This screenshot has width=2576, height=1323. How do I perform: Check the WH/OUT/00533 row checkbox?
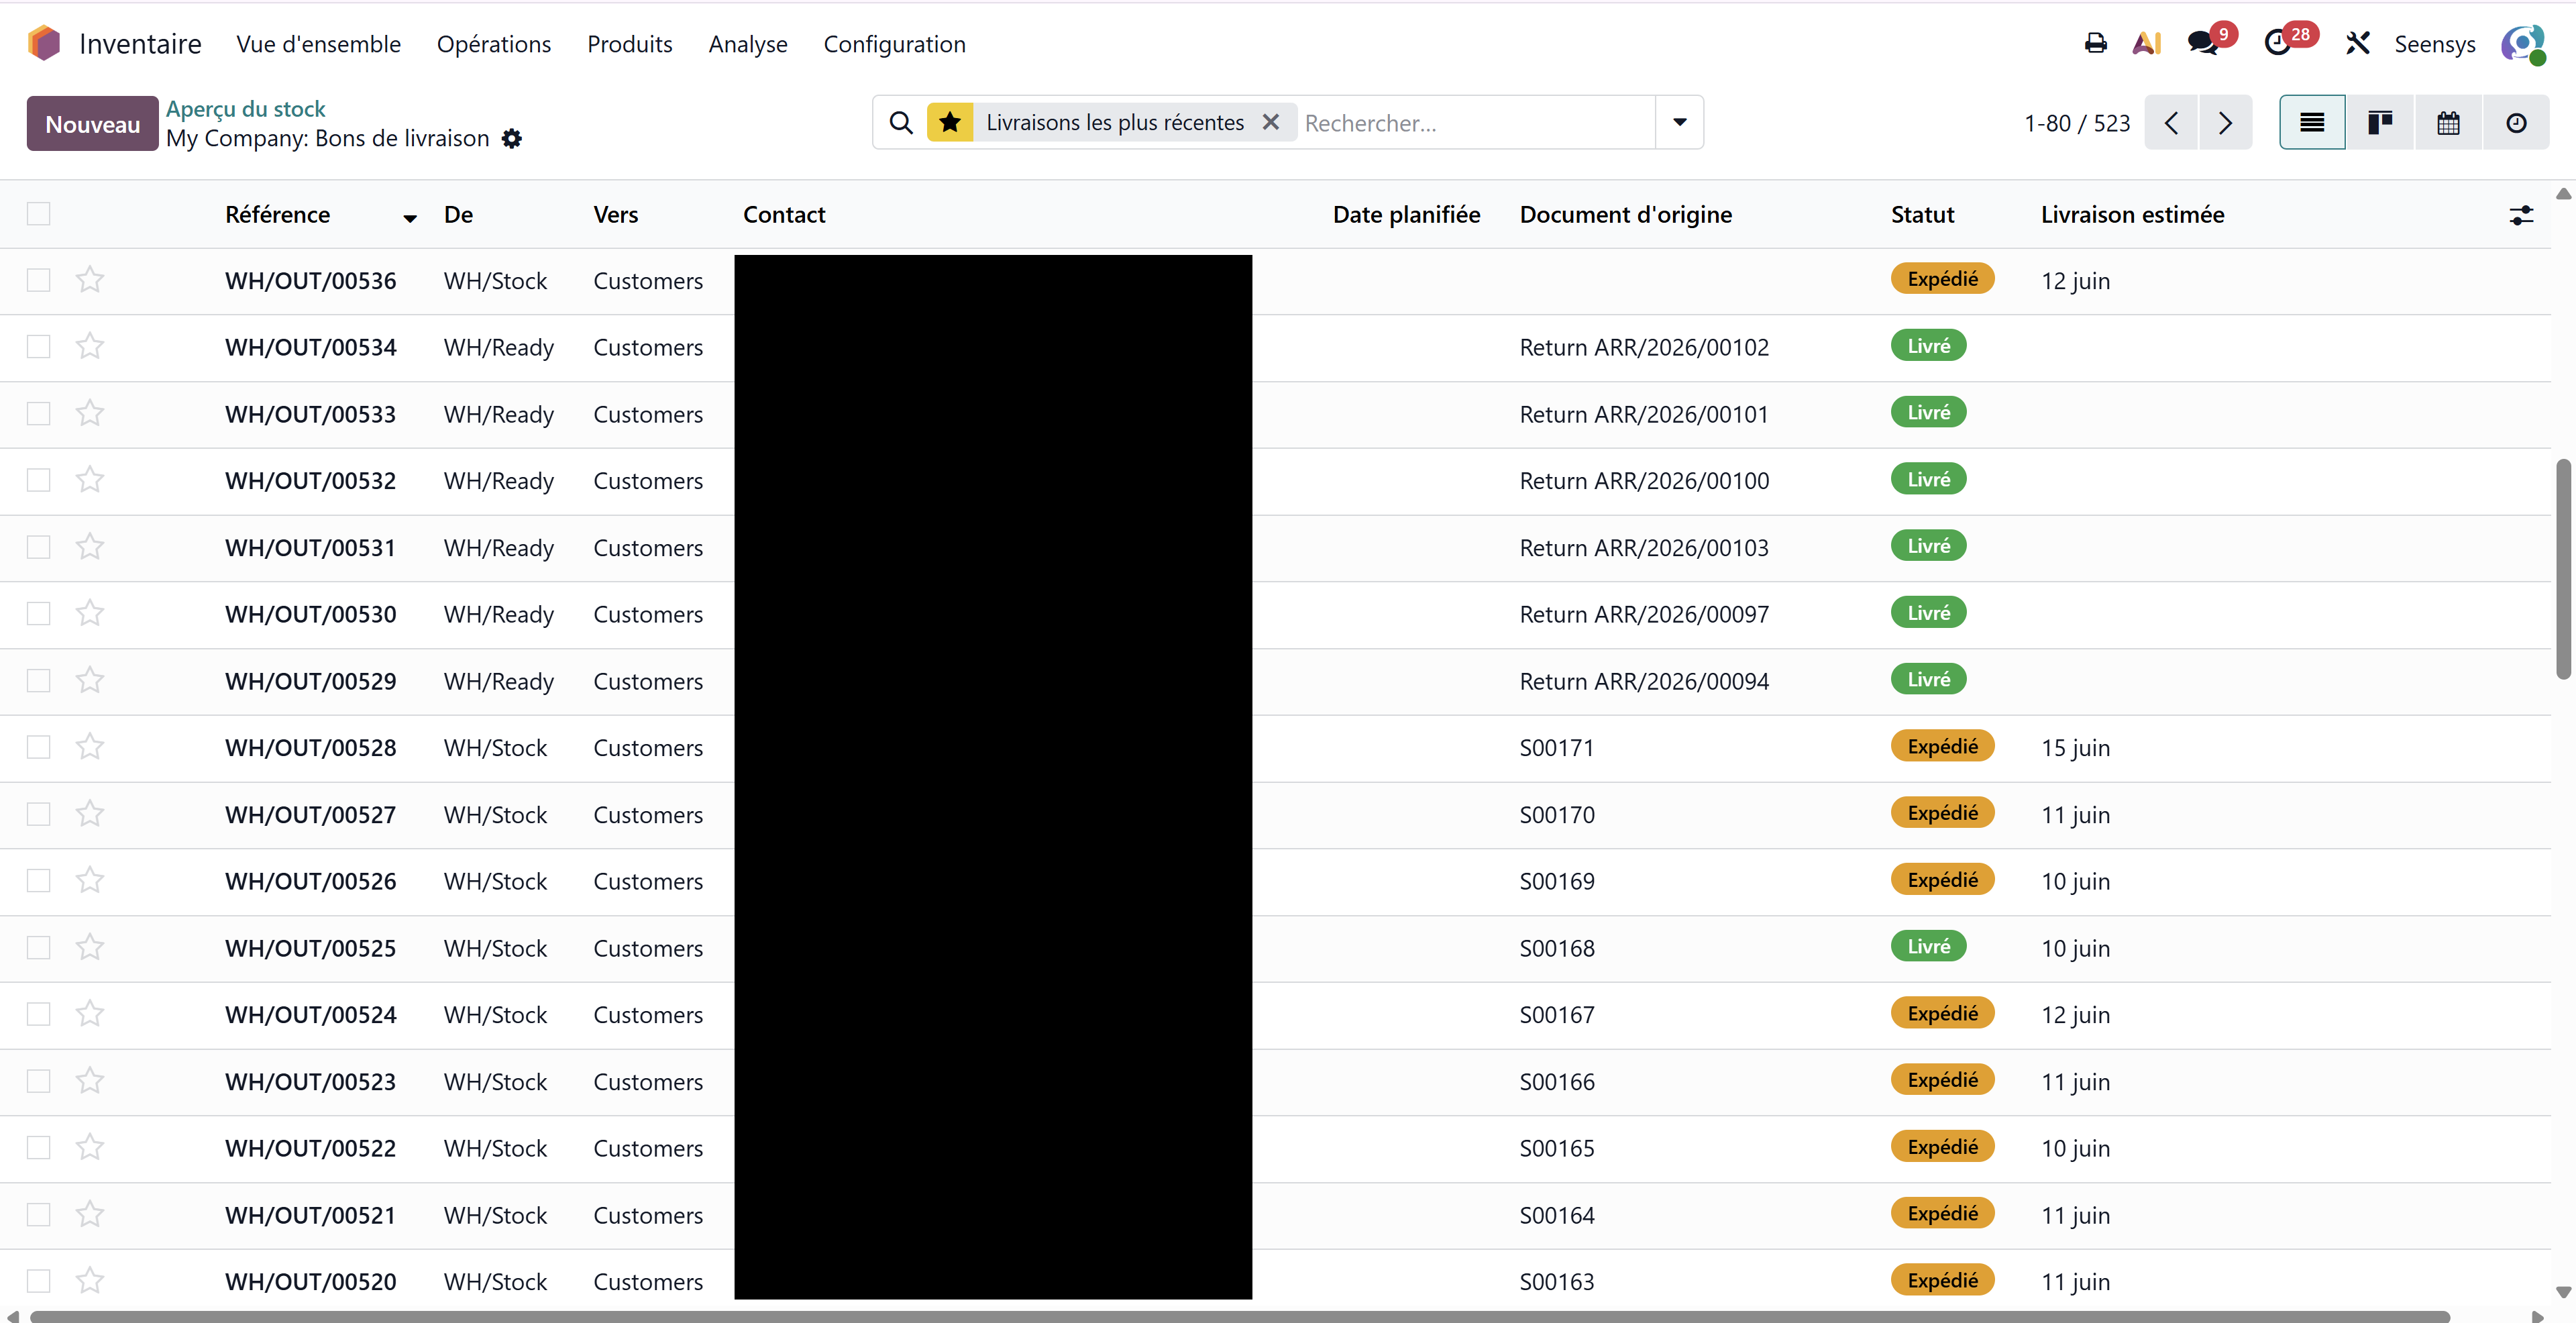38,413
